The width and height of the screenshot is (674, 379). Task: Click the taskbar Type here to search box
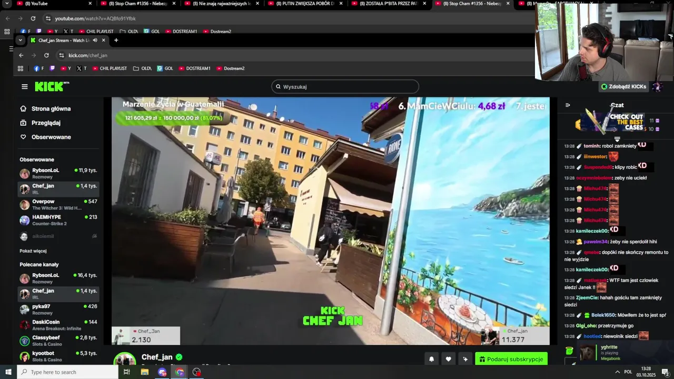[67, 372]
